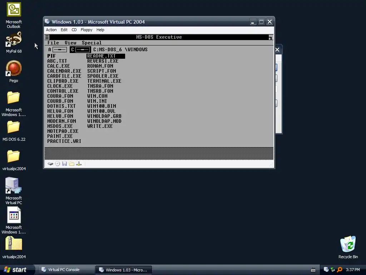Select highlighted README.TXT file
The height and width of the screenshot is (275, 366).
pos(106,56)
